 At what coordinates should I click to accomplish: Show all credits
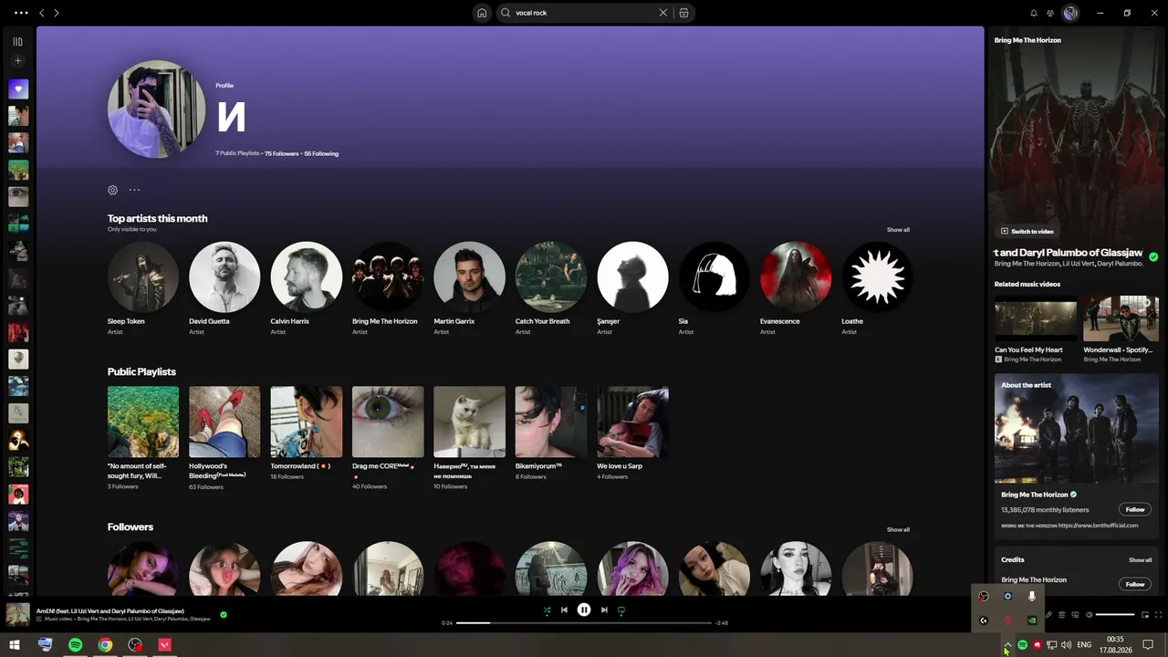tap(1140, 560)
